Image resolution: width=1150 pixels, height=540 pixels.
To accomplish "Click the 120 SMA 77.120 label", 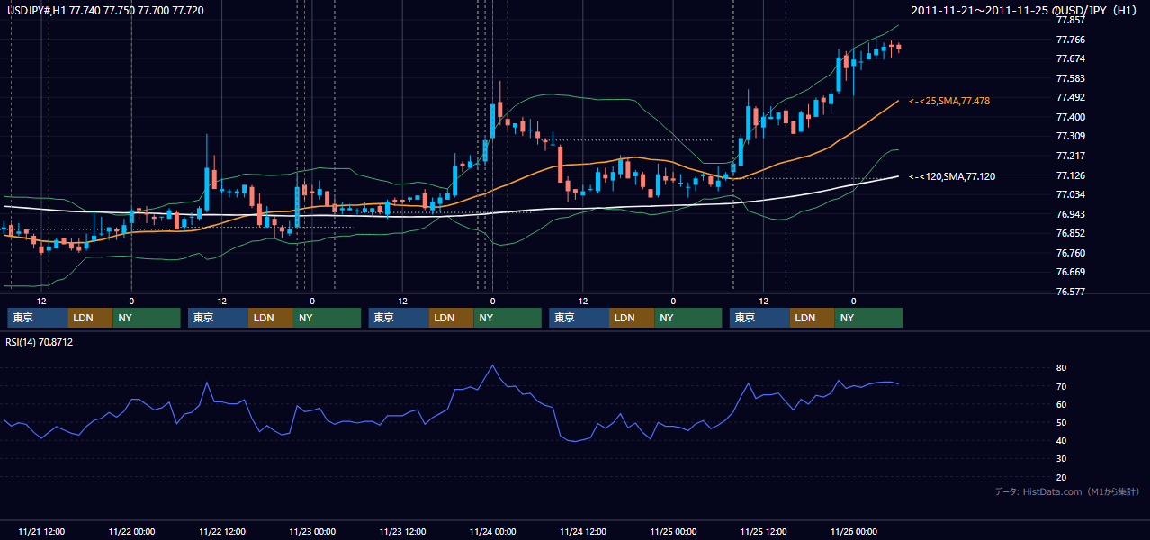I will point(952,176).
